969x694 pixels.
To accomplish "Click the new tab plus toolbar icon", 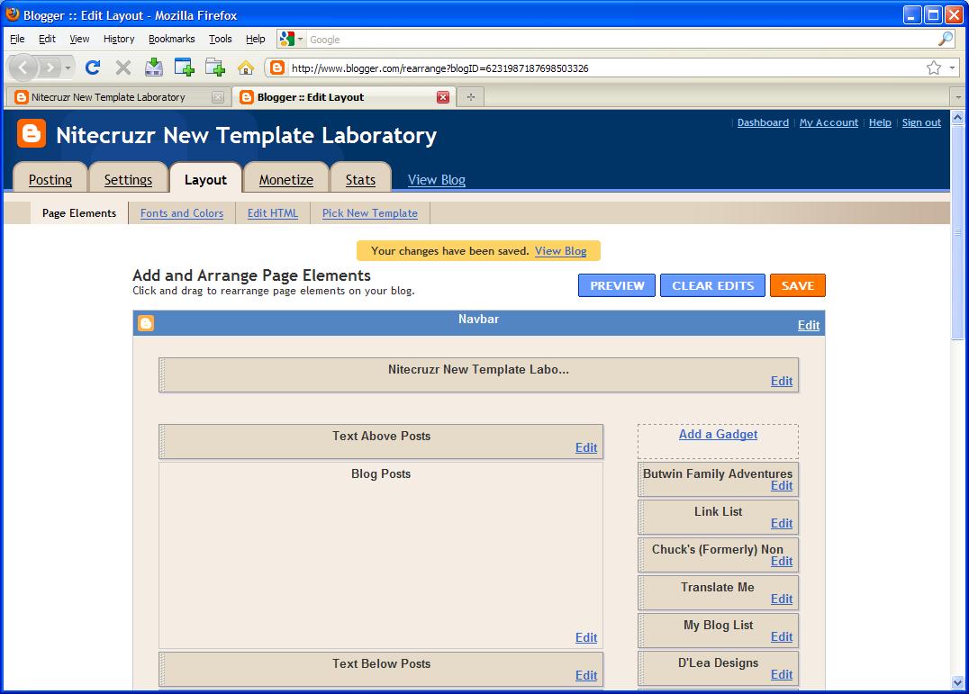I will pos(215,67).
